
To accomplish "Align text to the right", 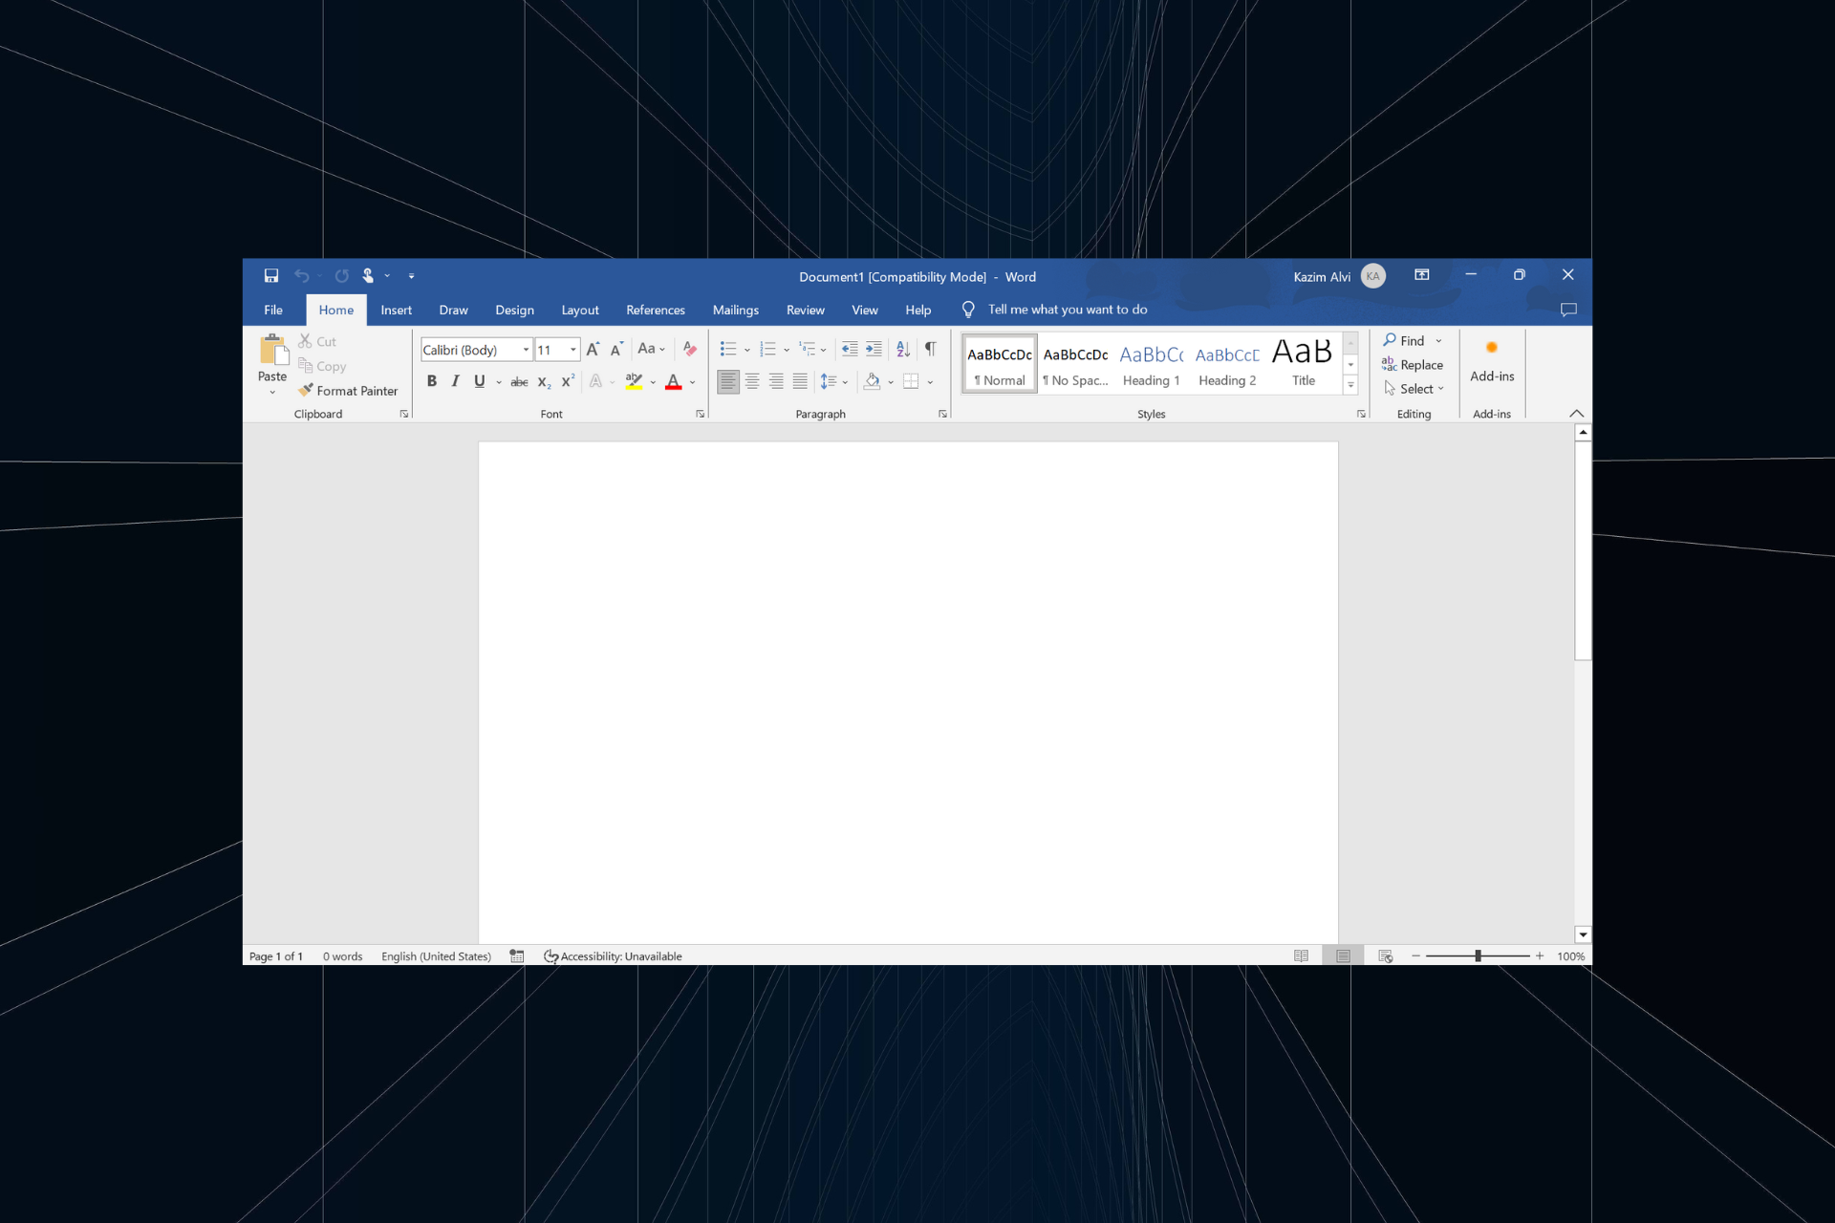I will tap(776, 381).
